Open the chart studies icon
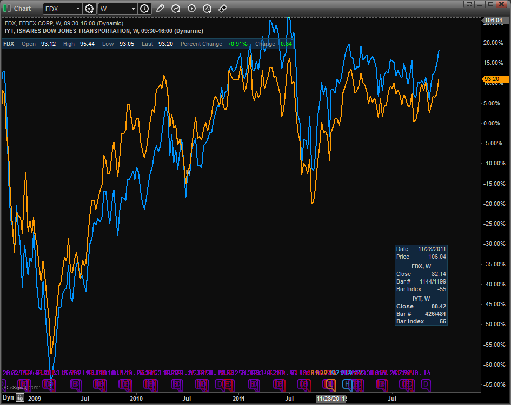The height and width of the screenshot is (405, 511). (x=176, y=9)
